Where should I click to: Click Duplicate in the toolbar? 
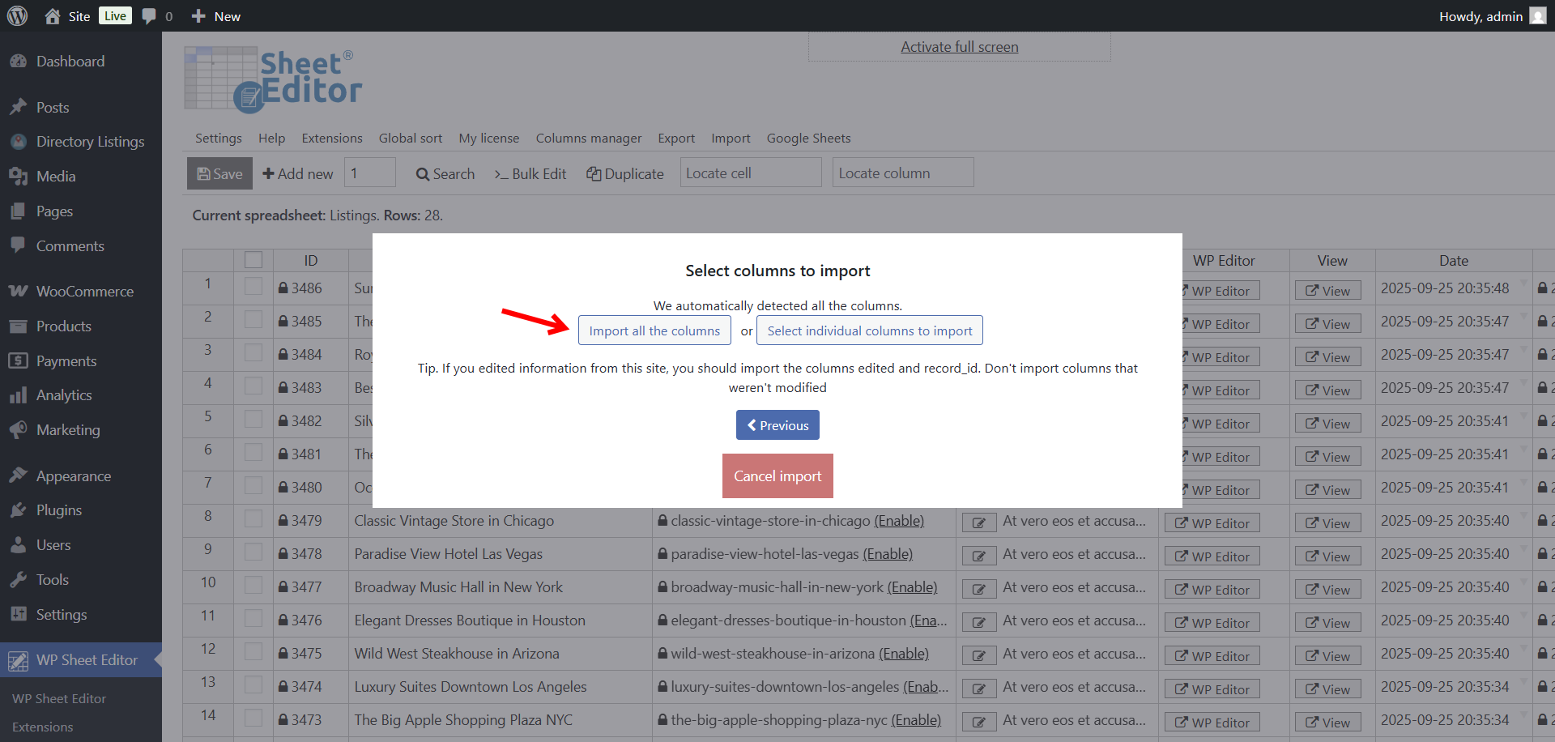(x=625, y=174)
